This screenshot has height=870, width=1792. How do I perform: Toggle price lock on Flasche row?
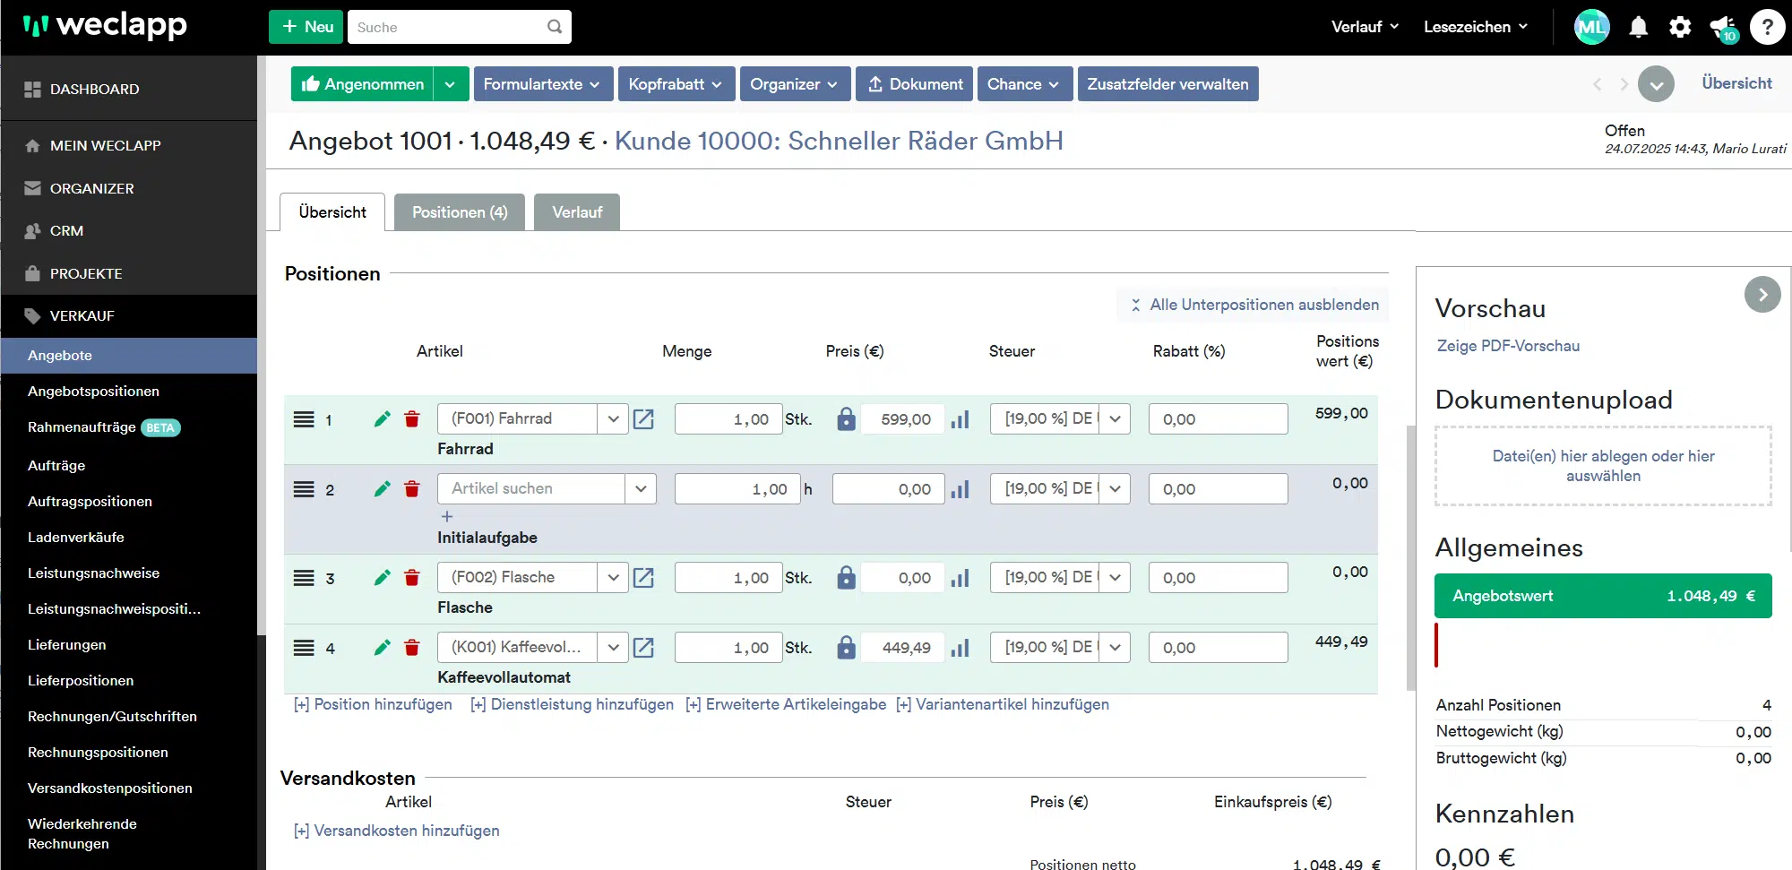point(846,577)
